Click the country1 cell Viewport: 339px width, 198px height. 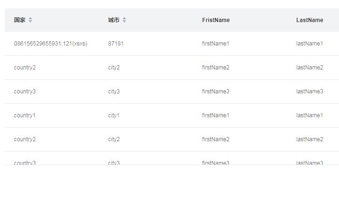coord(25,115)
